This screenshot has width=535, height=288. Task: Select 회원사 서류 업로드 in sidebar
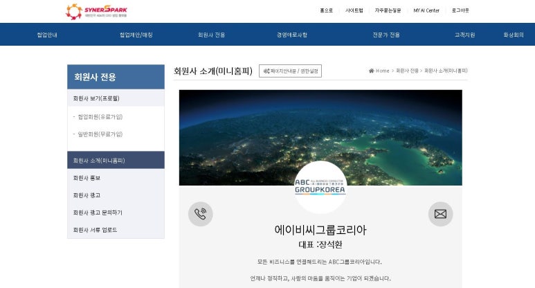tap(116, 230)
